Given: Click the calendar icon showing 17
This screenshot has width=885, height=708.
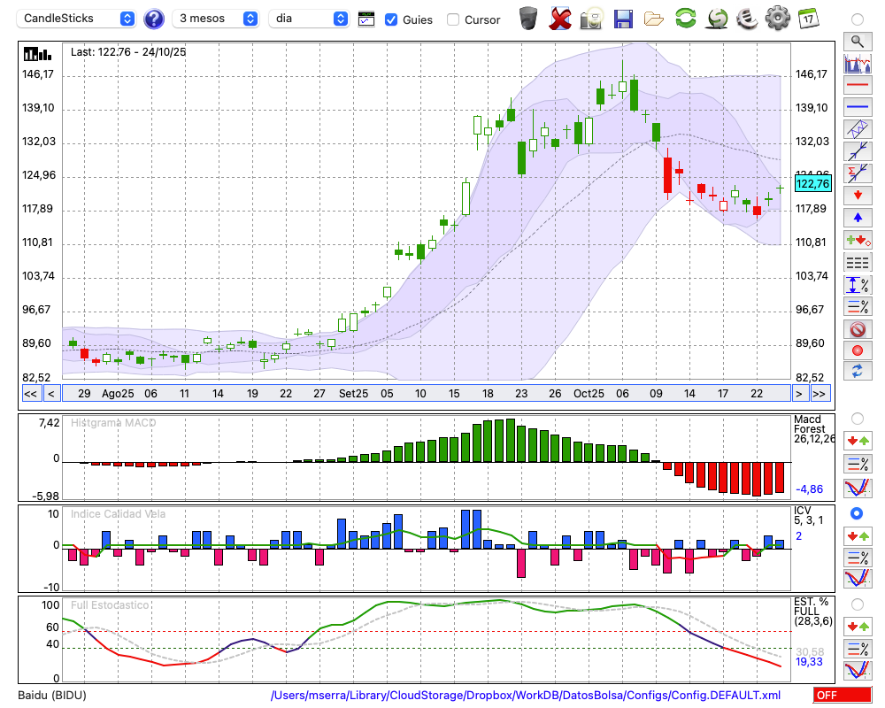Looking at the screenshot, I should (x=807, y=18).
